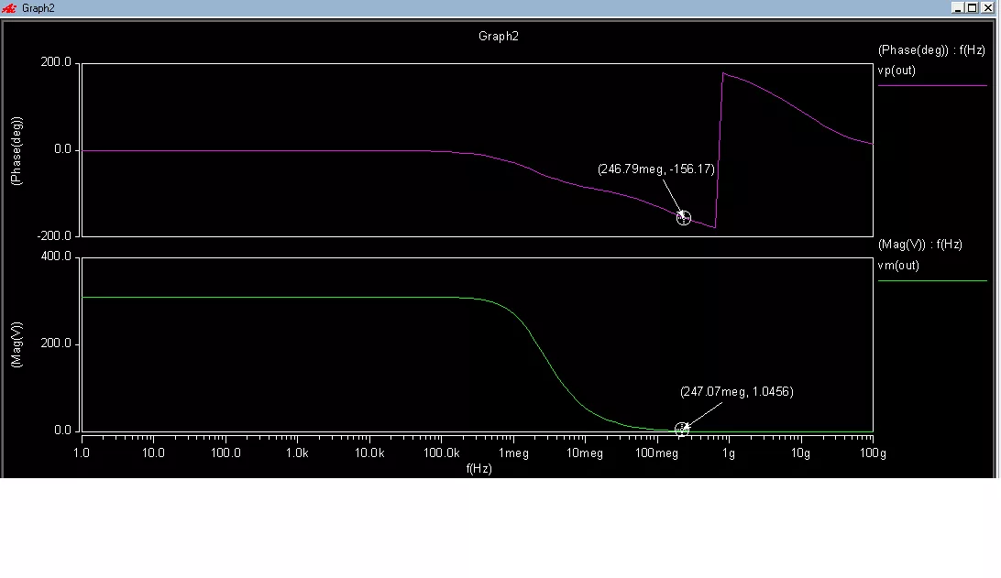Minimize the Graph2 window
This screenshot has height=578, width=1001.
(x=958, y=7)
